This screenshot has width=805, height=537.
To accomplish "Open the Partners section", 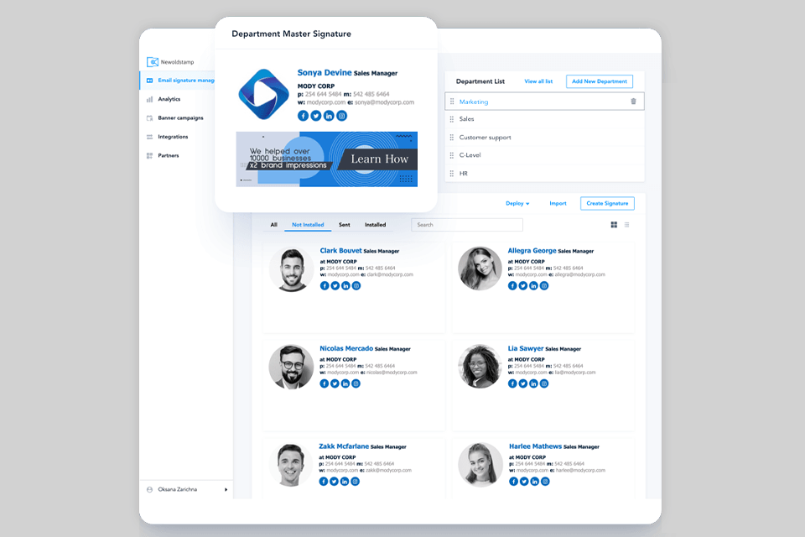I will tap(168, 155).
